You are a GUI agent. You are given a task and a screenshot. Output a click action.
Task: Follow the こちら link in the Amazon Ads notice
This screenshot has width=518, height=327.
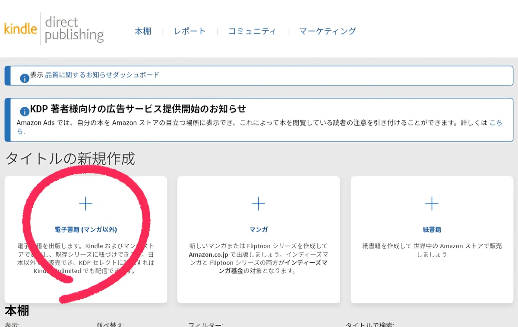[496, 123]
